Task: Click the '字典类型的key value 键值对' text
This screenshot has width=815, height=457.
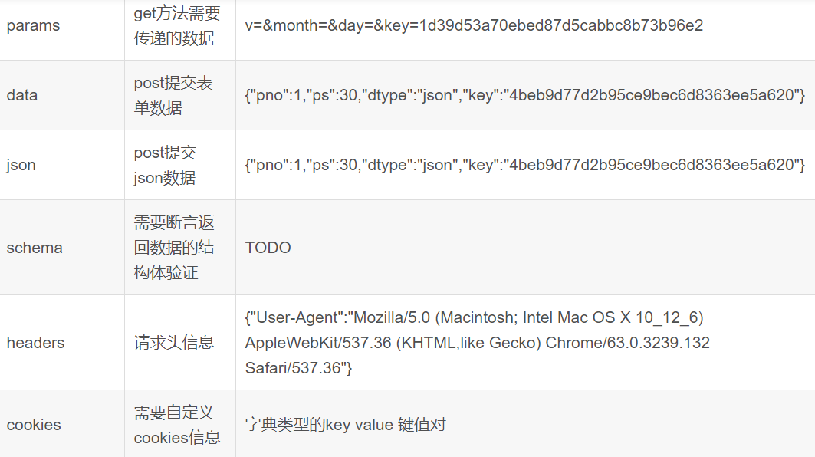Action: (345, 425)
